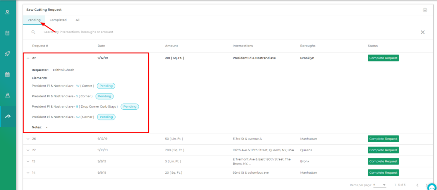Click the clipboard list sidebar icon
This screenshot has width=437, height=190.
pos(7,33)
